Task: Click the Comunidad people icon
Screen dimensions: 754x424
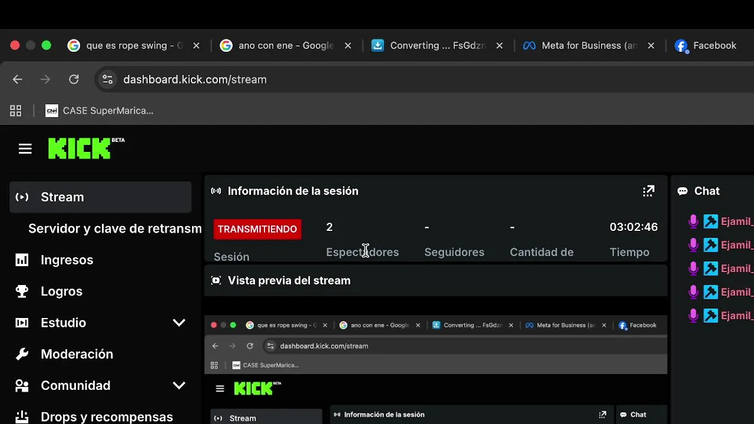Action: pos(22,386)
